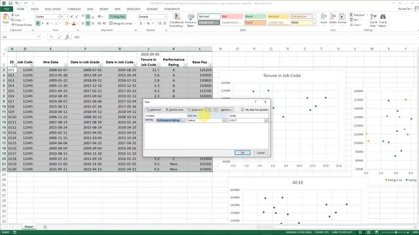
Task: Click Merge & Center
Action: coord(121,23)
